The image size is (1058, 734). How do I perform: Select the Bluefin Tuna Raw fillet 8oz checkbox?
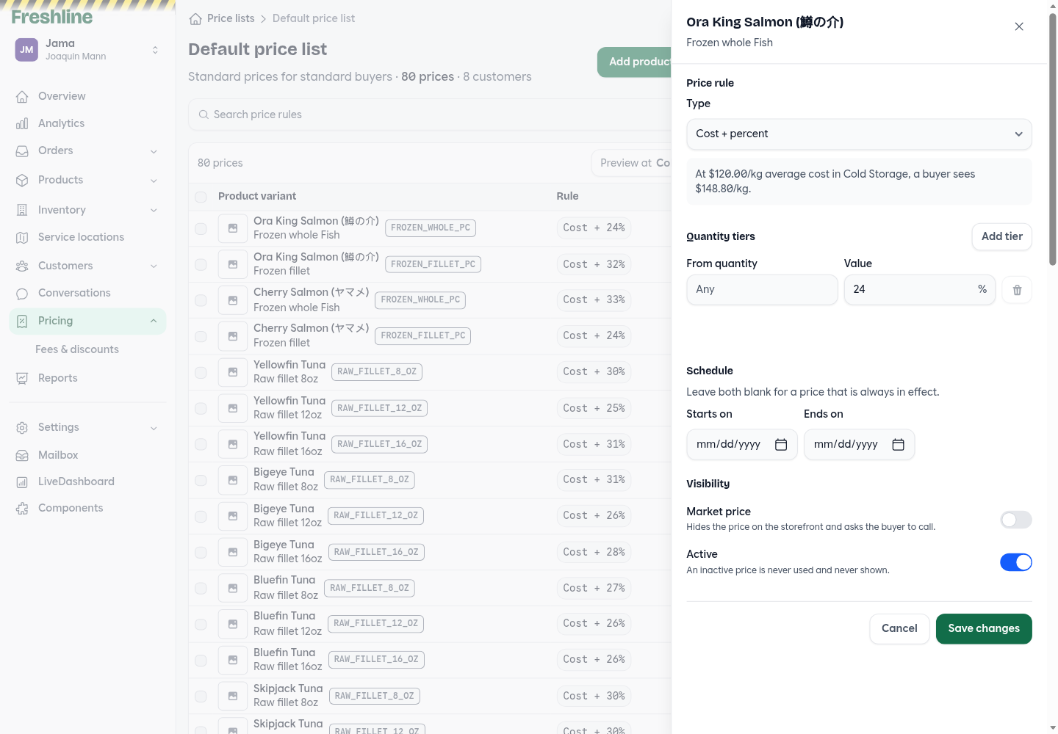pos(201,588)
